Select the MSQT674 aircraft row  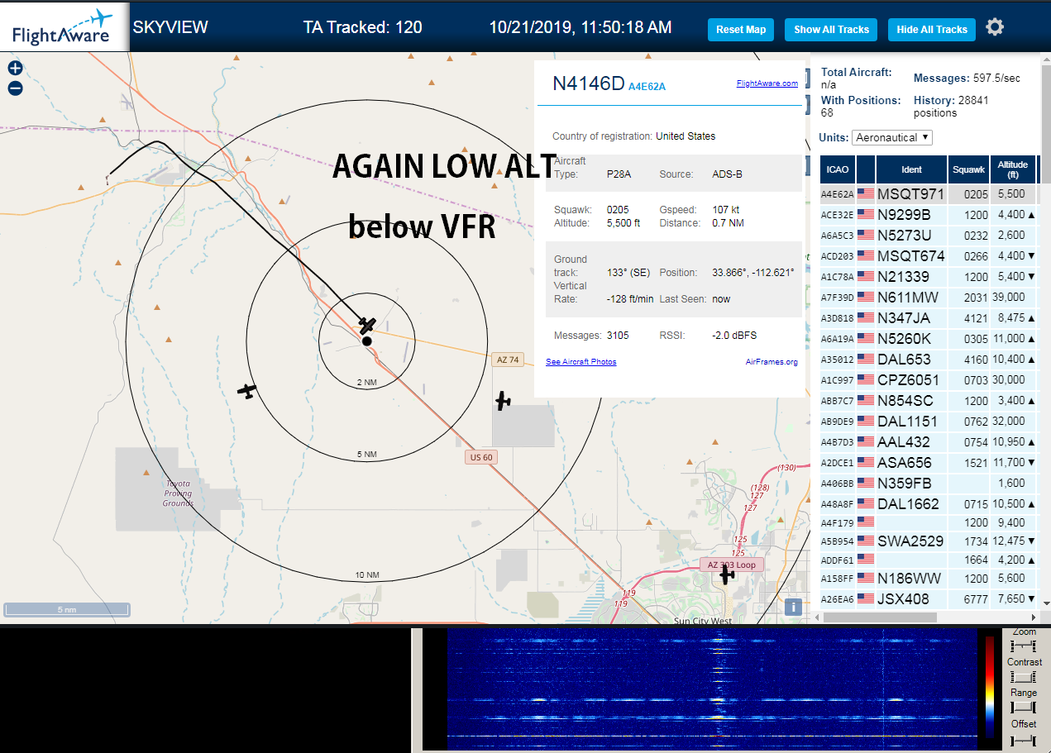[927, 256]
